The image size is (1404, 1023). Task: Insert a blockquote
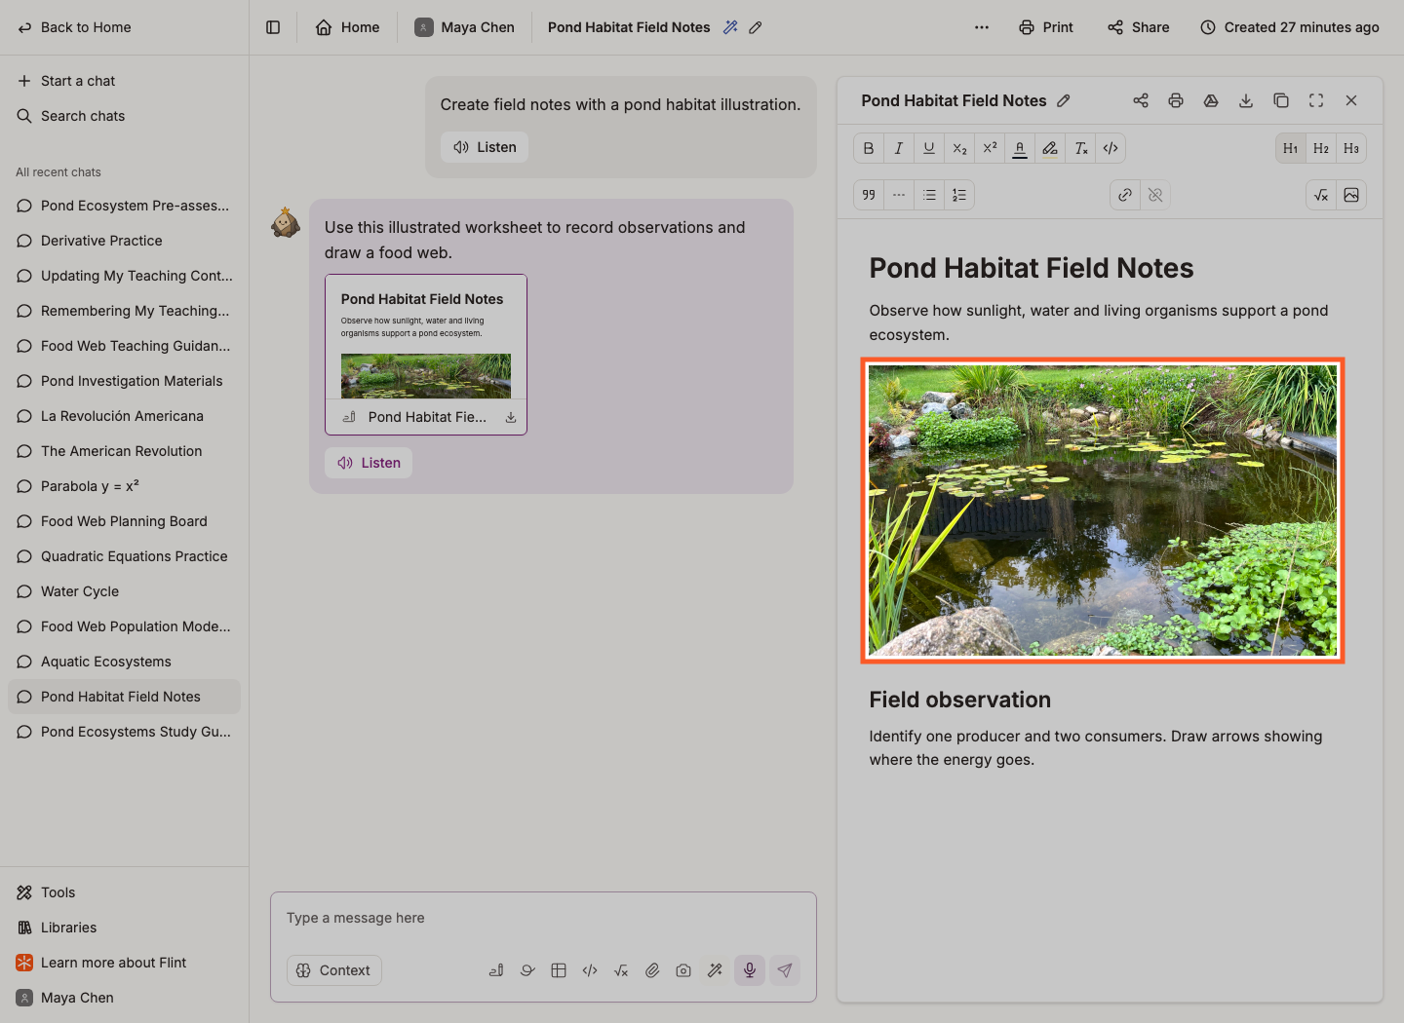869,195
